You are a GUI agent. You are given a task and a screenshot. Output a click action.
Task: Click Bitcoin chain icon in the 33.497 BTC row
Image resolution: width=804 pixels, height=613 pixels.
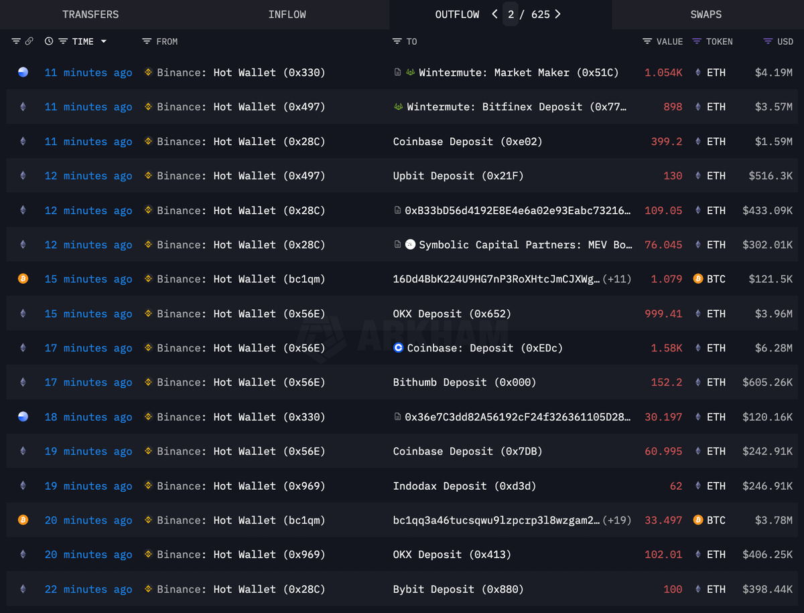point(23,520)
